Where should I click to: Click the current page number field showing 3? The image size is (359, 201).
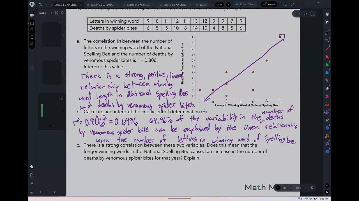pyautogui.click(x=299, y=14)
